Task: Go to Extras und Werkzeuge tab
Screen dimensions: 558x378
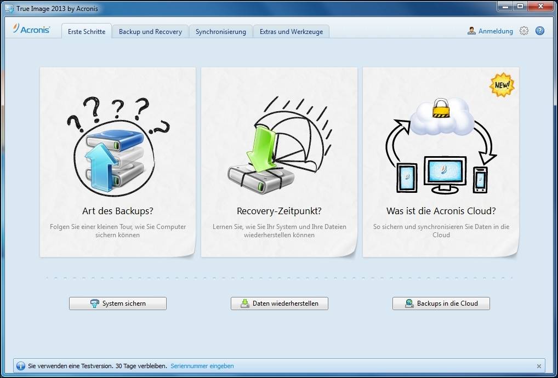Action: [x=291, y=31]
